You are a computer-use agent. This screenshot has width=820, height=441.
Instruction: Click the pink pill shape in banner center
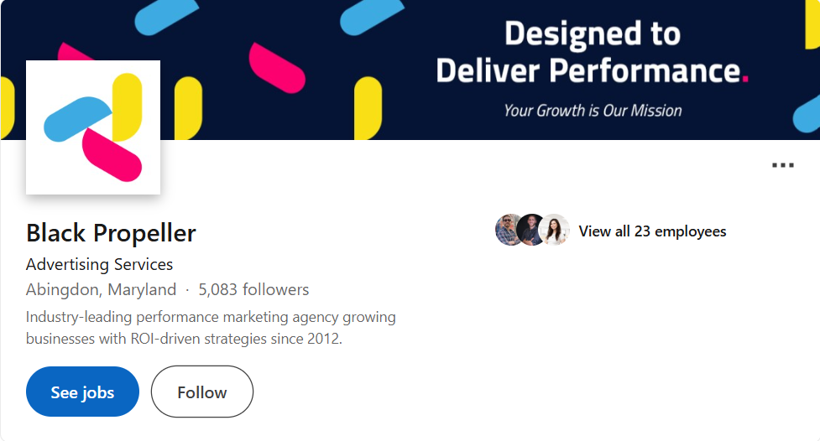coord(278,67)
